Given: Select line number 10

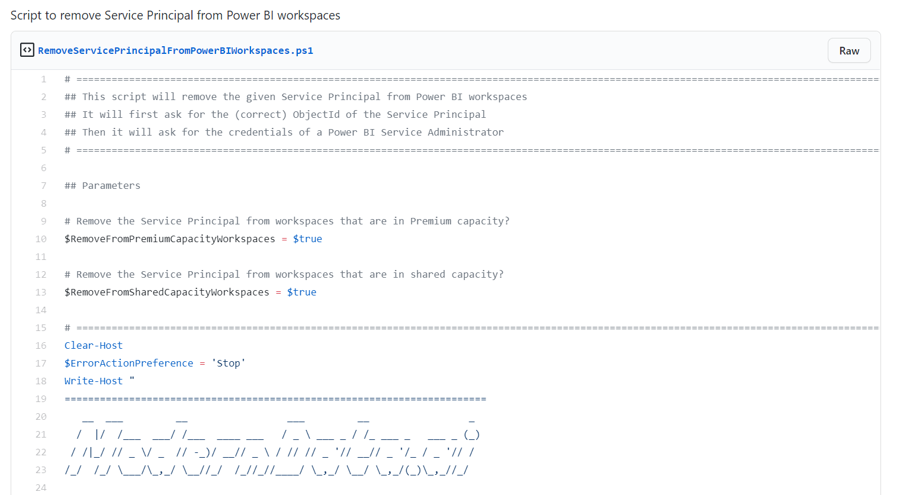Looking at the screenshot, I should click(40, 239).
